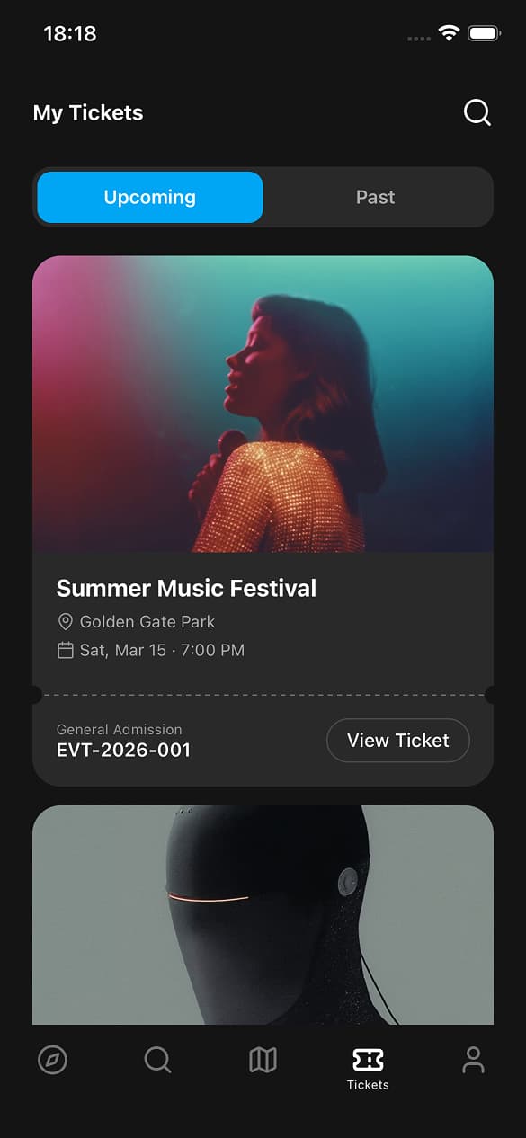Tap the location pin beside Golden Gate Park

coord(65,621)
